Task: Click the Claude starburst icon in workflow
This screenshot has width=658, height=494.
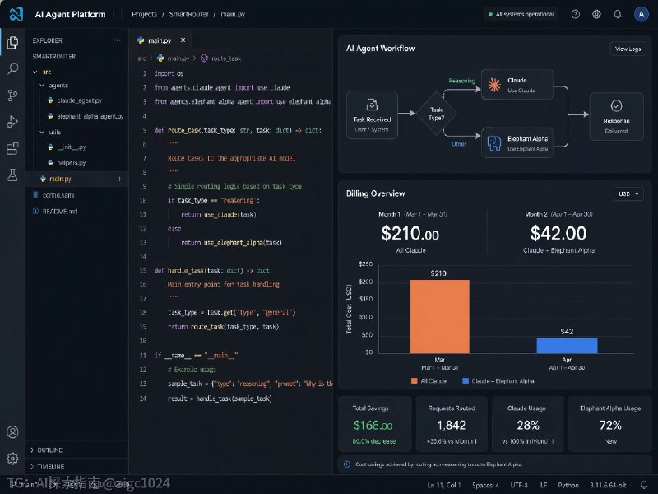Action: 494,85
